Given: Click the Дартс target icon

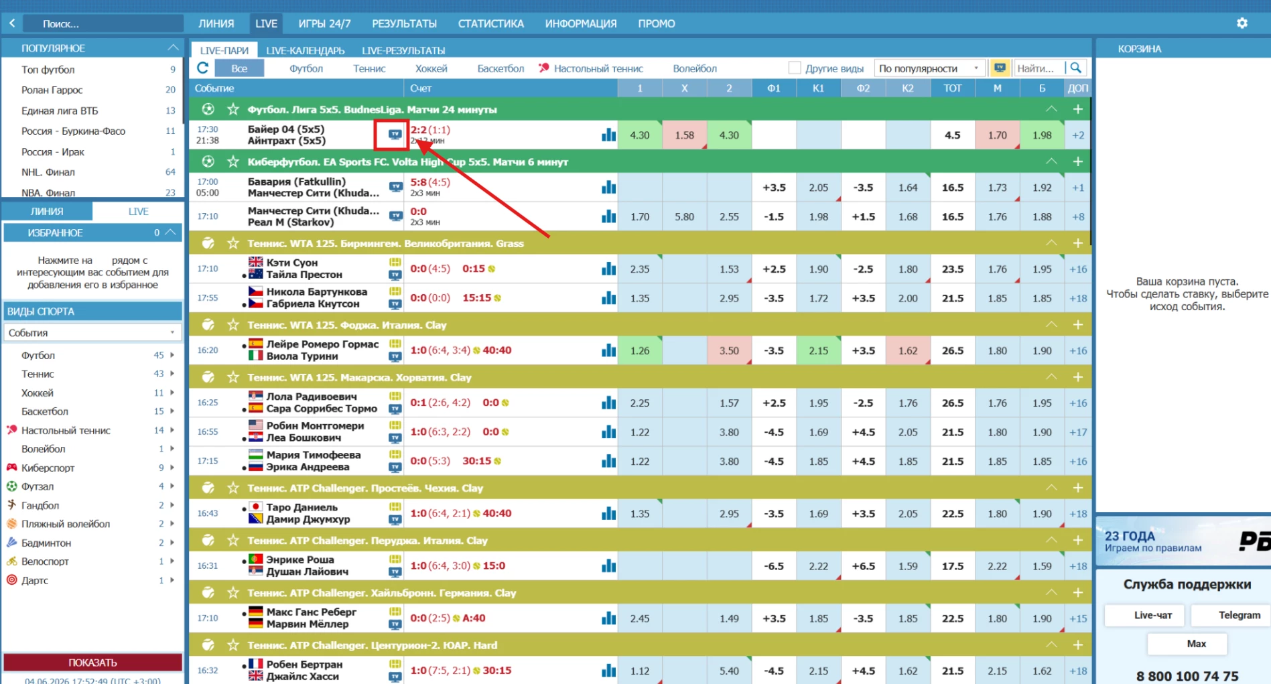Looking at the screenshot, I should pos(11,580).
